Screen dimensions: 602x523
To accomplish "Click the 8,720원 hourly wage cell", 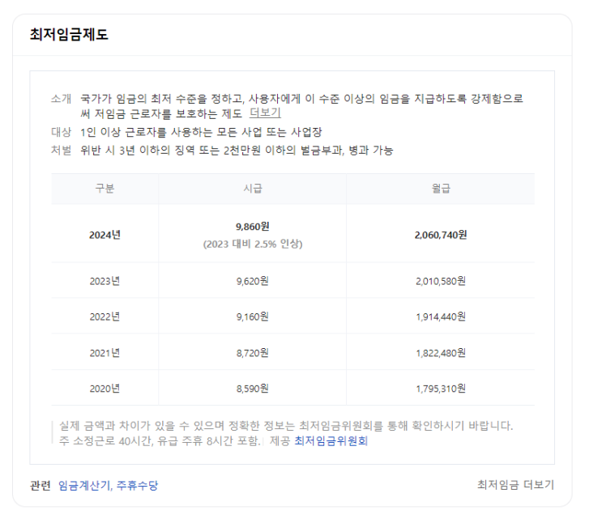I will click(x=253, y=353).
